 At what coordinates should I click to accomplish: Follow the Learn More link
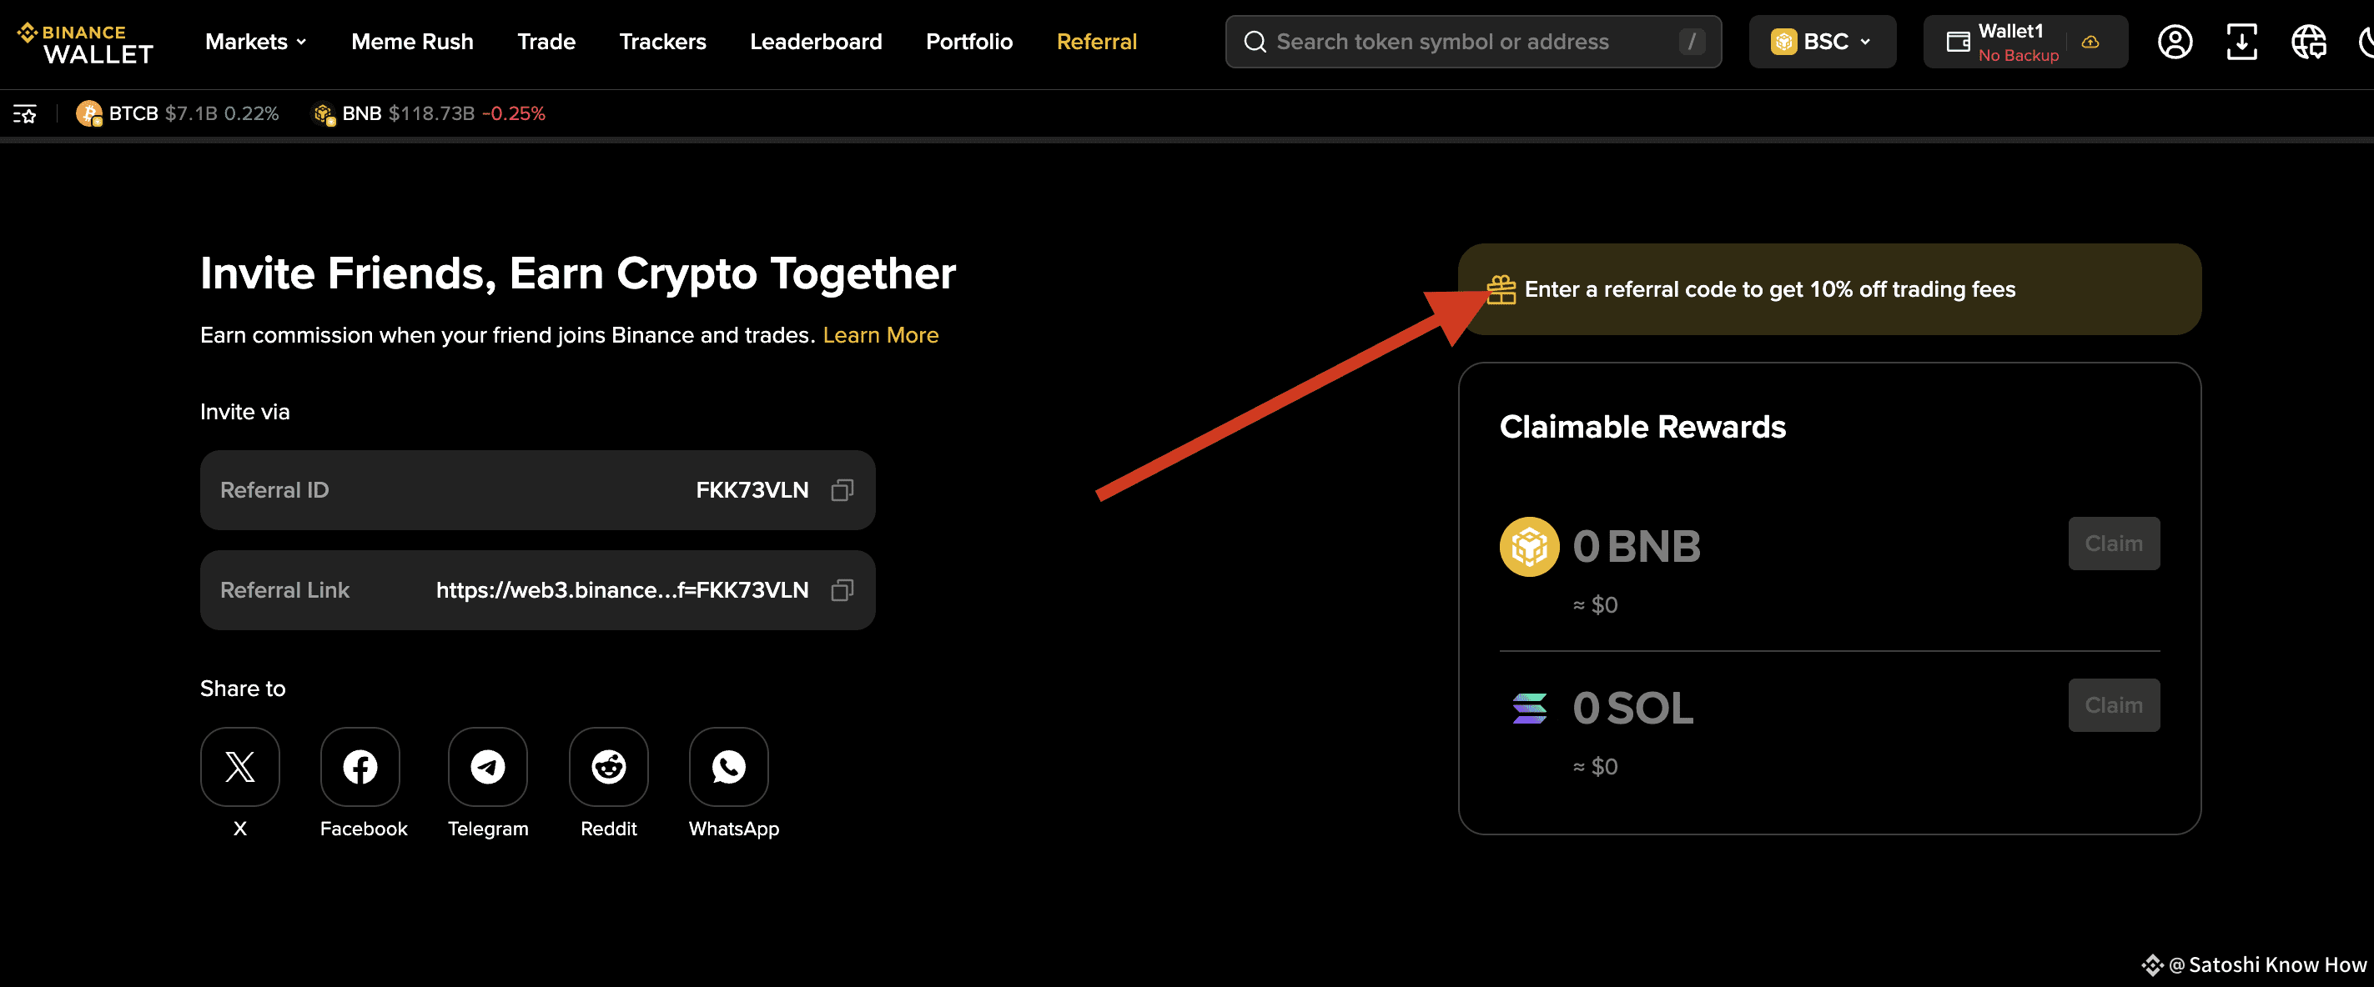(880, 335)
